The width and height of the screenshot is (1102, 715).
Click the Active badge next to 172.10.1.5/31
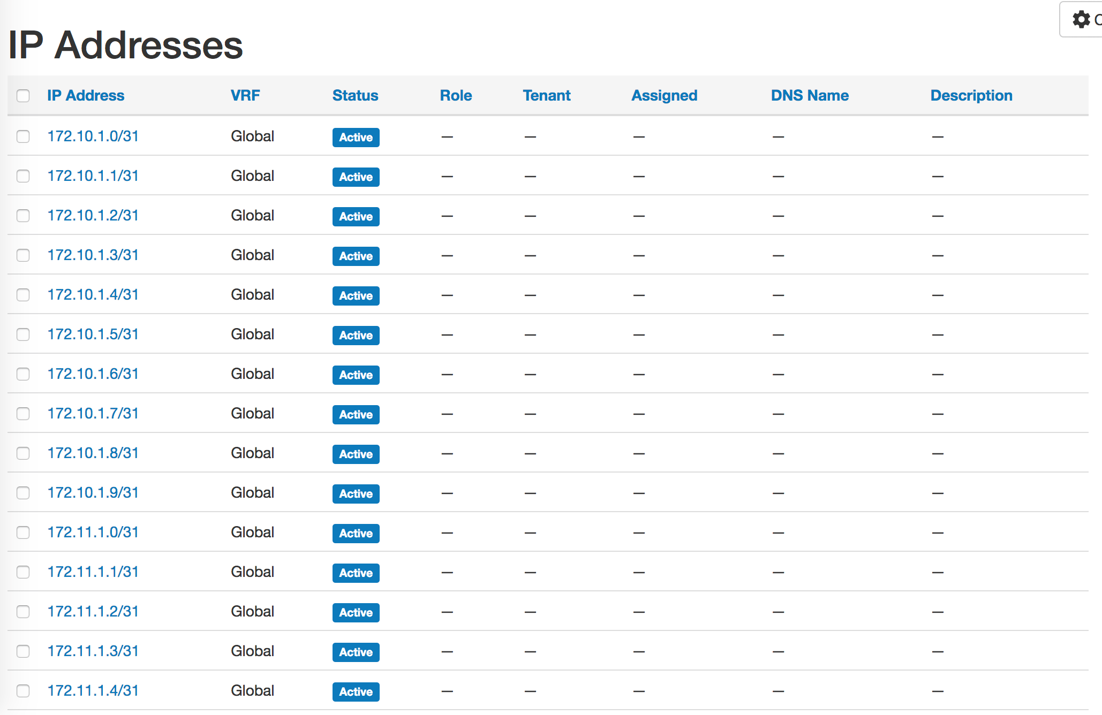tap(356, 336)
